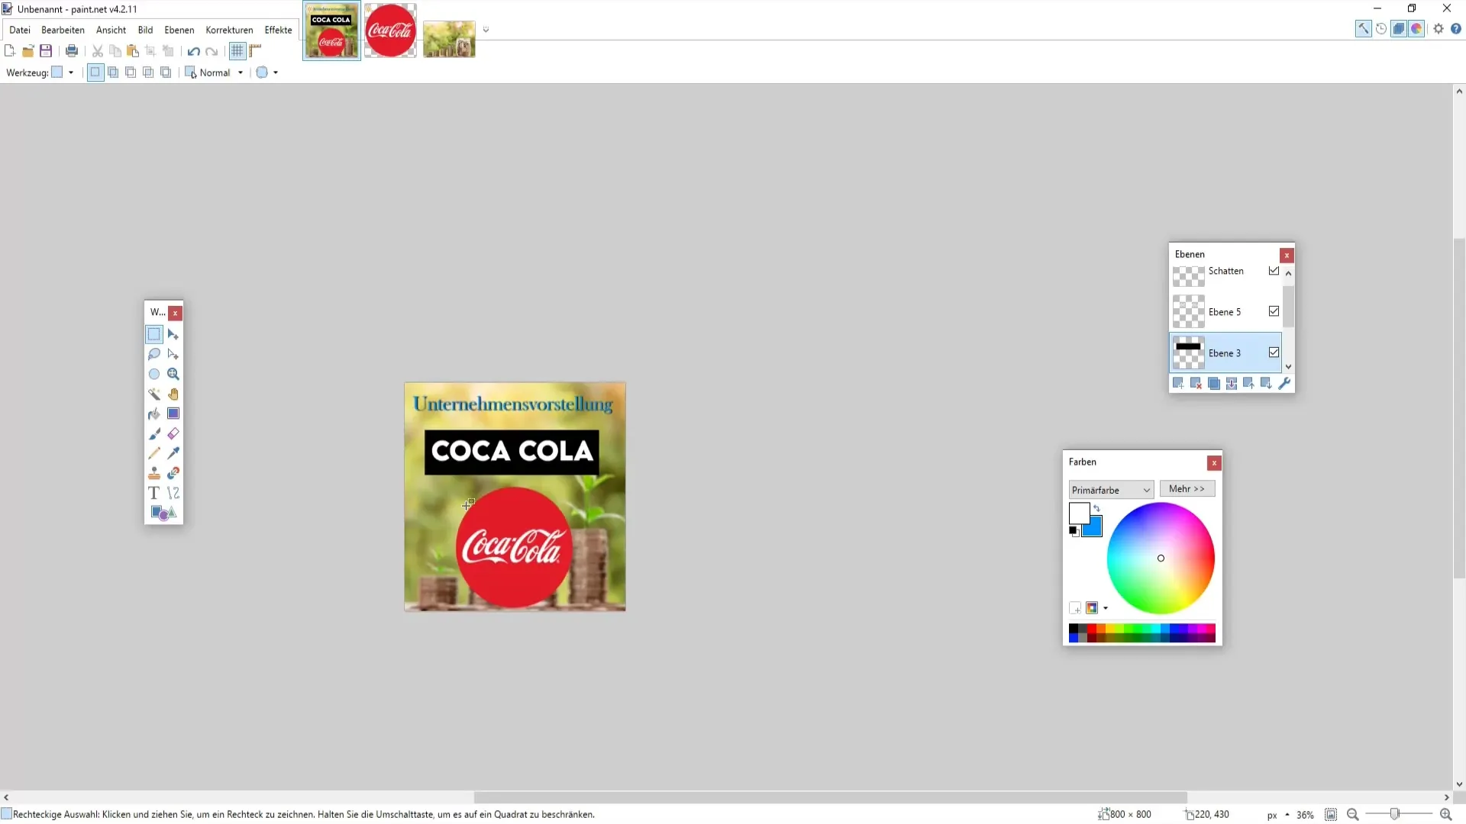Duplicate the layer in Ebenen panel
Screen dimensions: 1466x824
point(1213,383)
